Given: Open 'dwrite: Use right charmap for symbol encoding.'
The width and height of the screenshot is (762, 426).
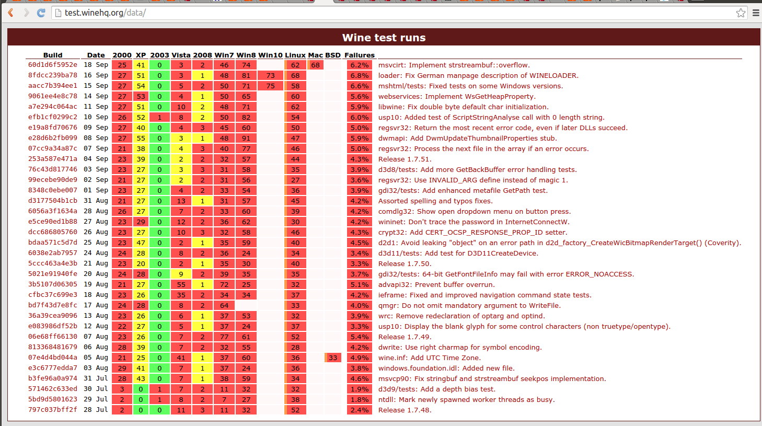Looking at the screenshot, I should pos(460,348).
